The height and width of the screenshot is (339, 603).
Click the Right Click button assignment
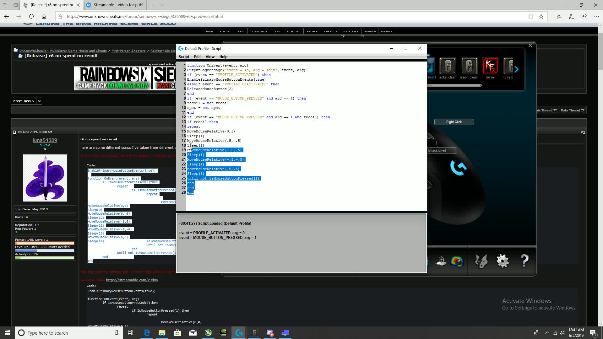(x=454, y=122)
